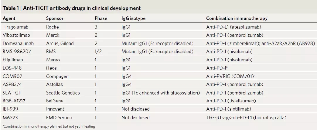Click the IgG isotype column header

(134, 18)
